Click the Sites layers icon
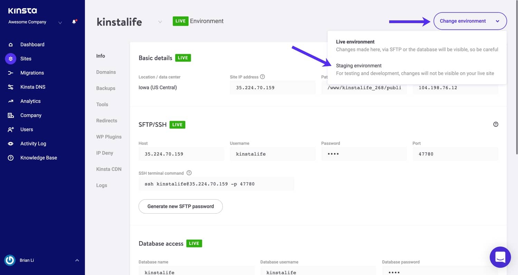The width and height of the screenshot is (518, 275). click(x=11, y=59)
